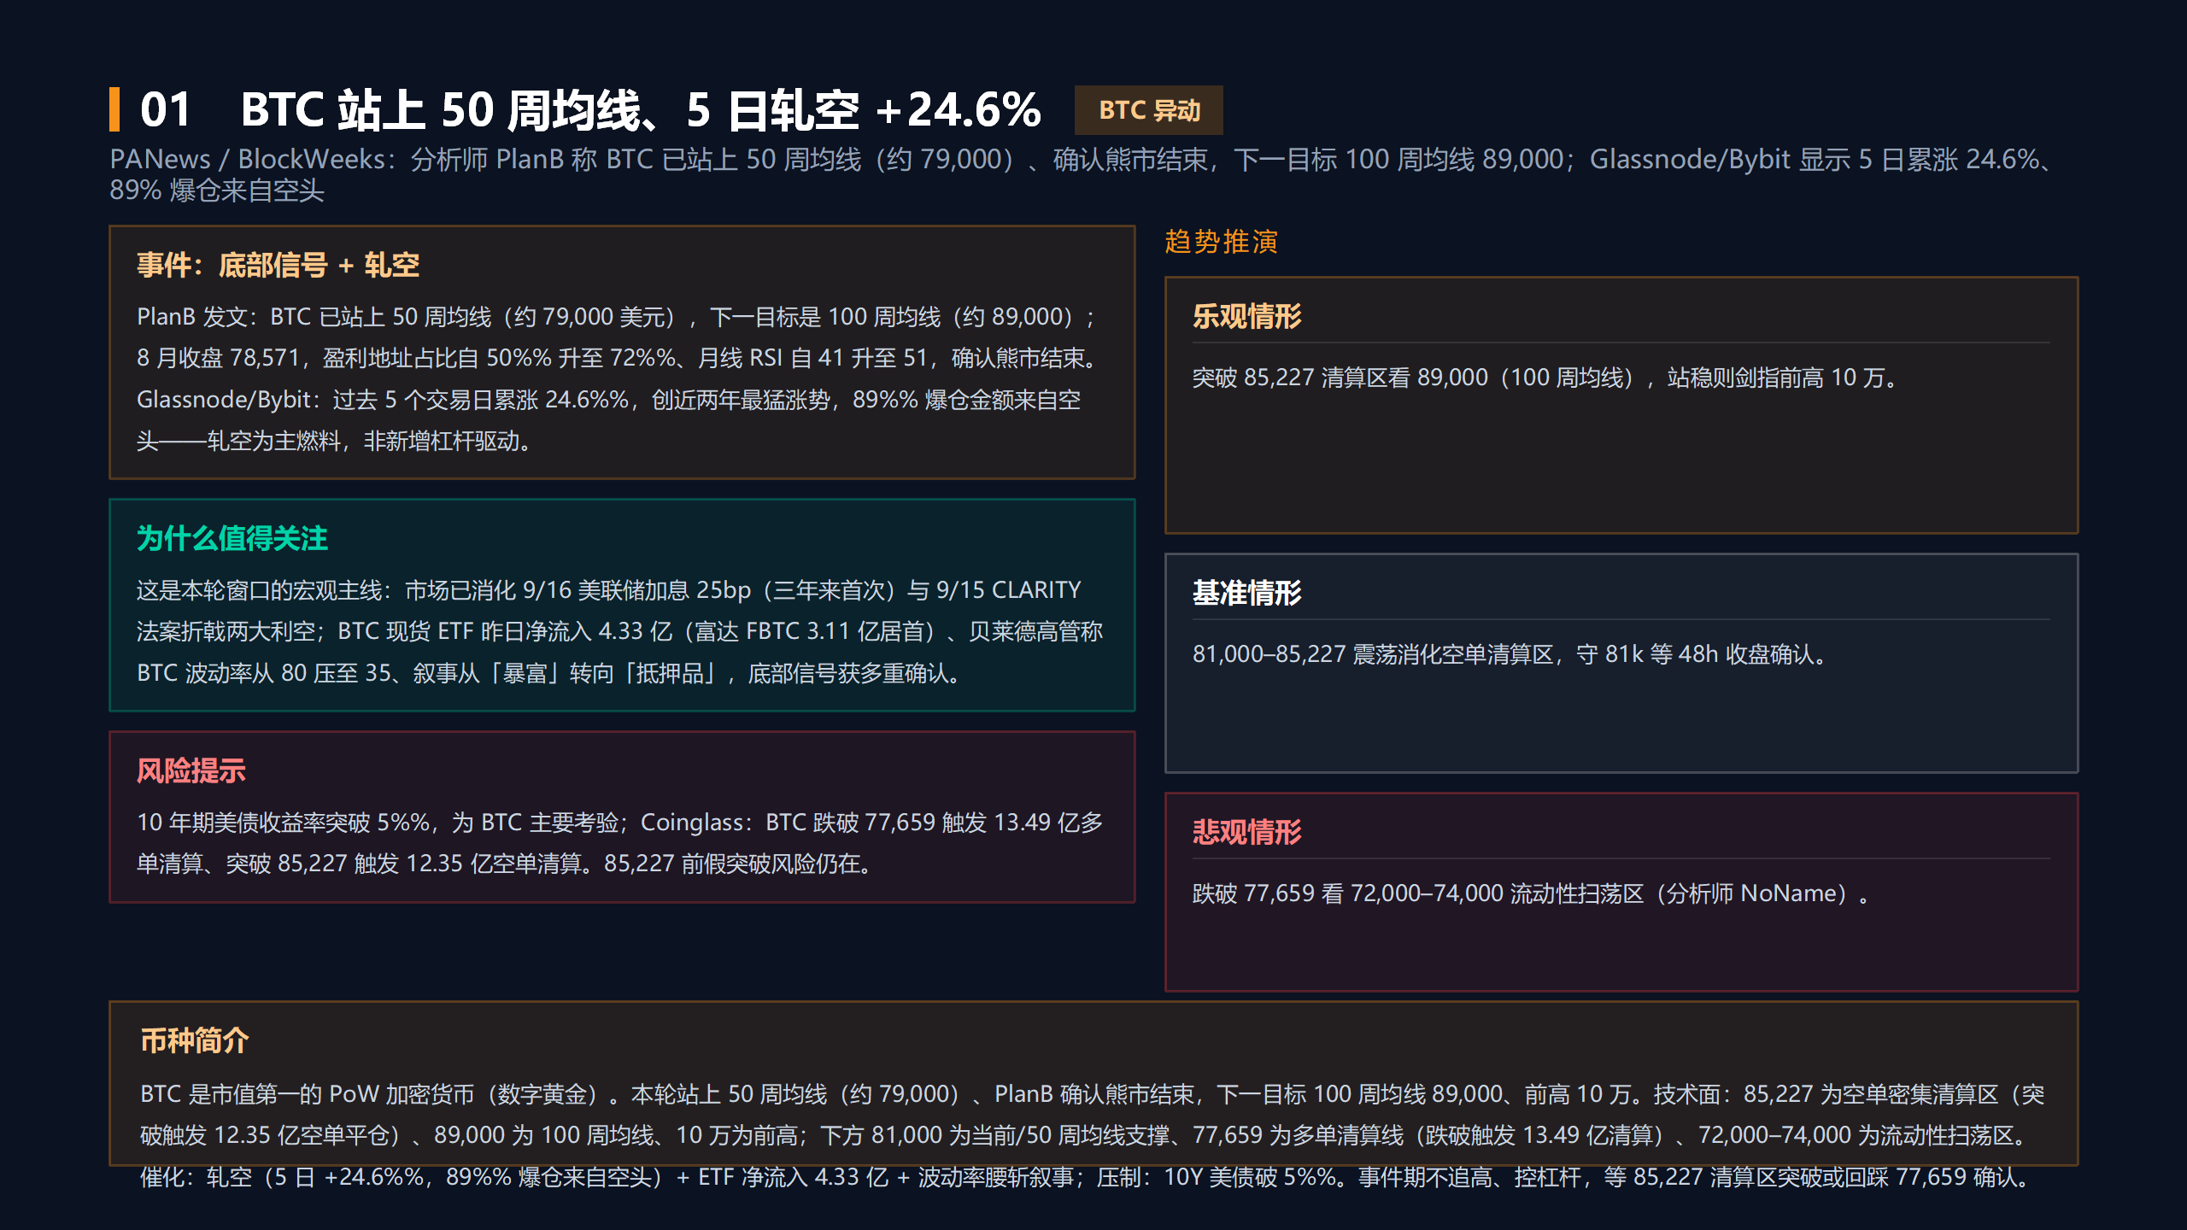
Task: Open the 悲观情形 scenario card
Action: [x=1621, y=892]
